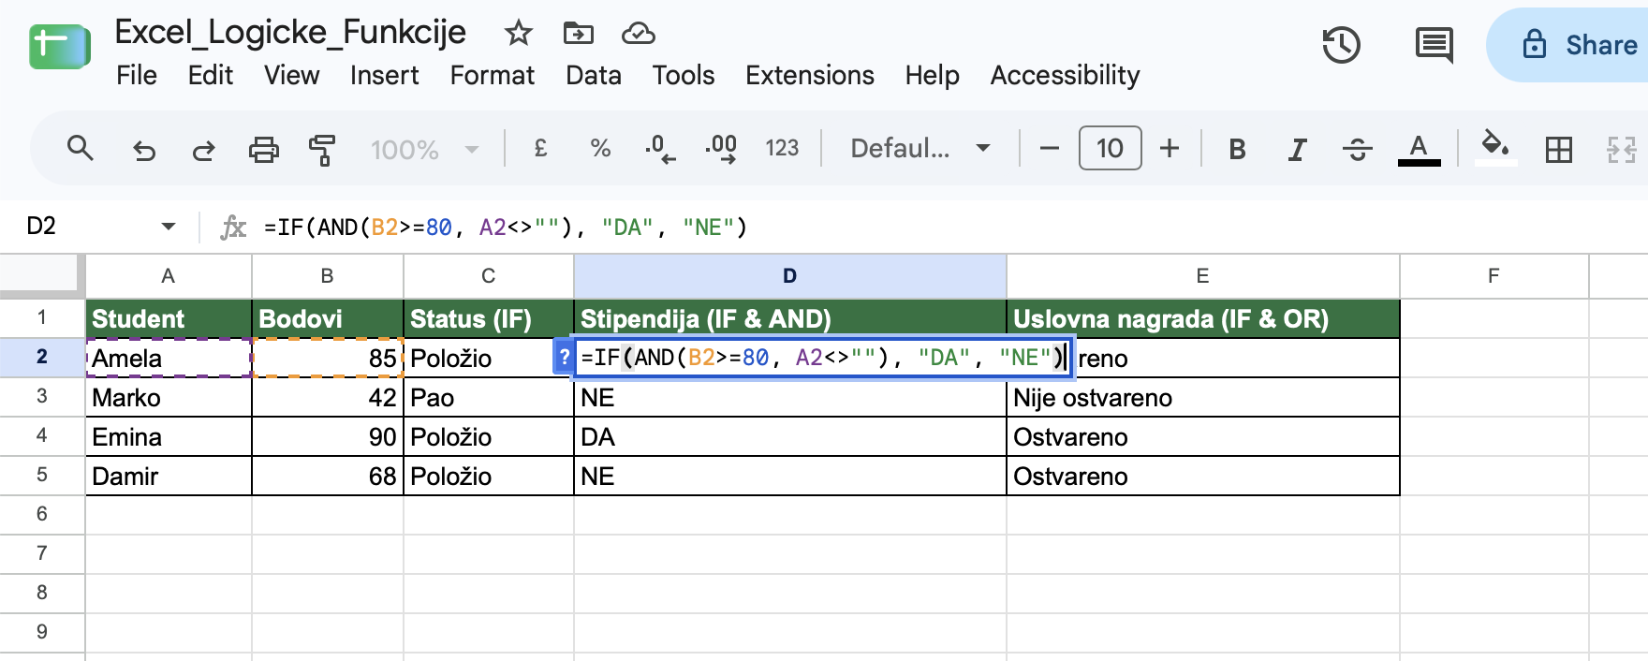Click the font size field showing 10

(x=1110, y=148)
